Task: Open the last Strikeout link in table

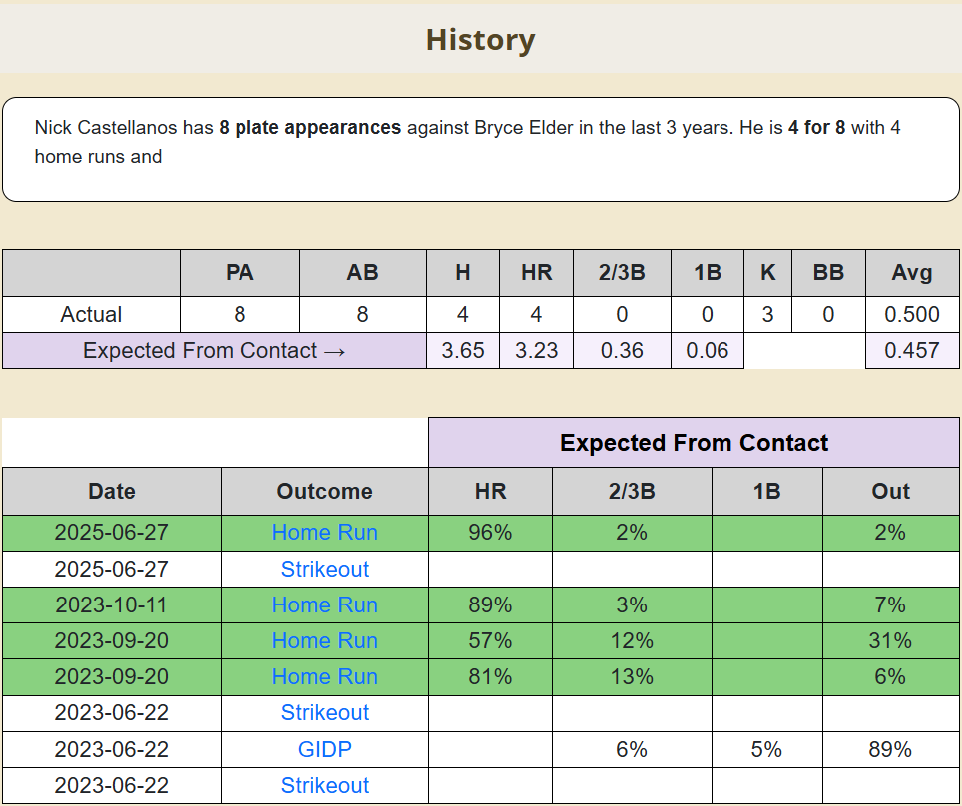Action: click(x=324, y=785)
